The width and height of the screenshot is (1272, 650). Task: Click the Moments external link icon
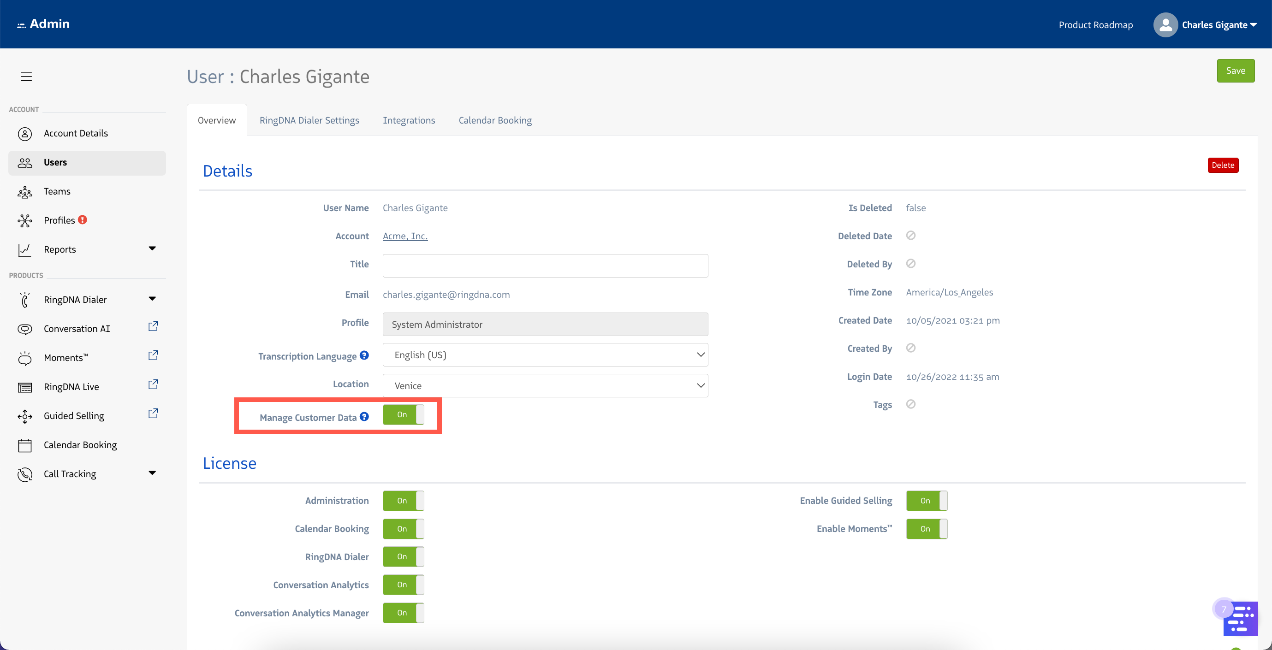coord(153,355)
